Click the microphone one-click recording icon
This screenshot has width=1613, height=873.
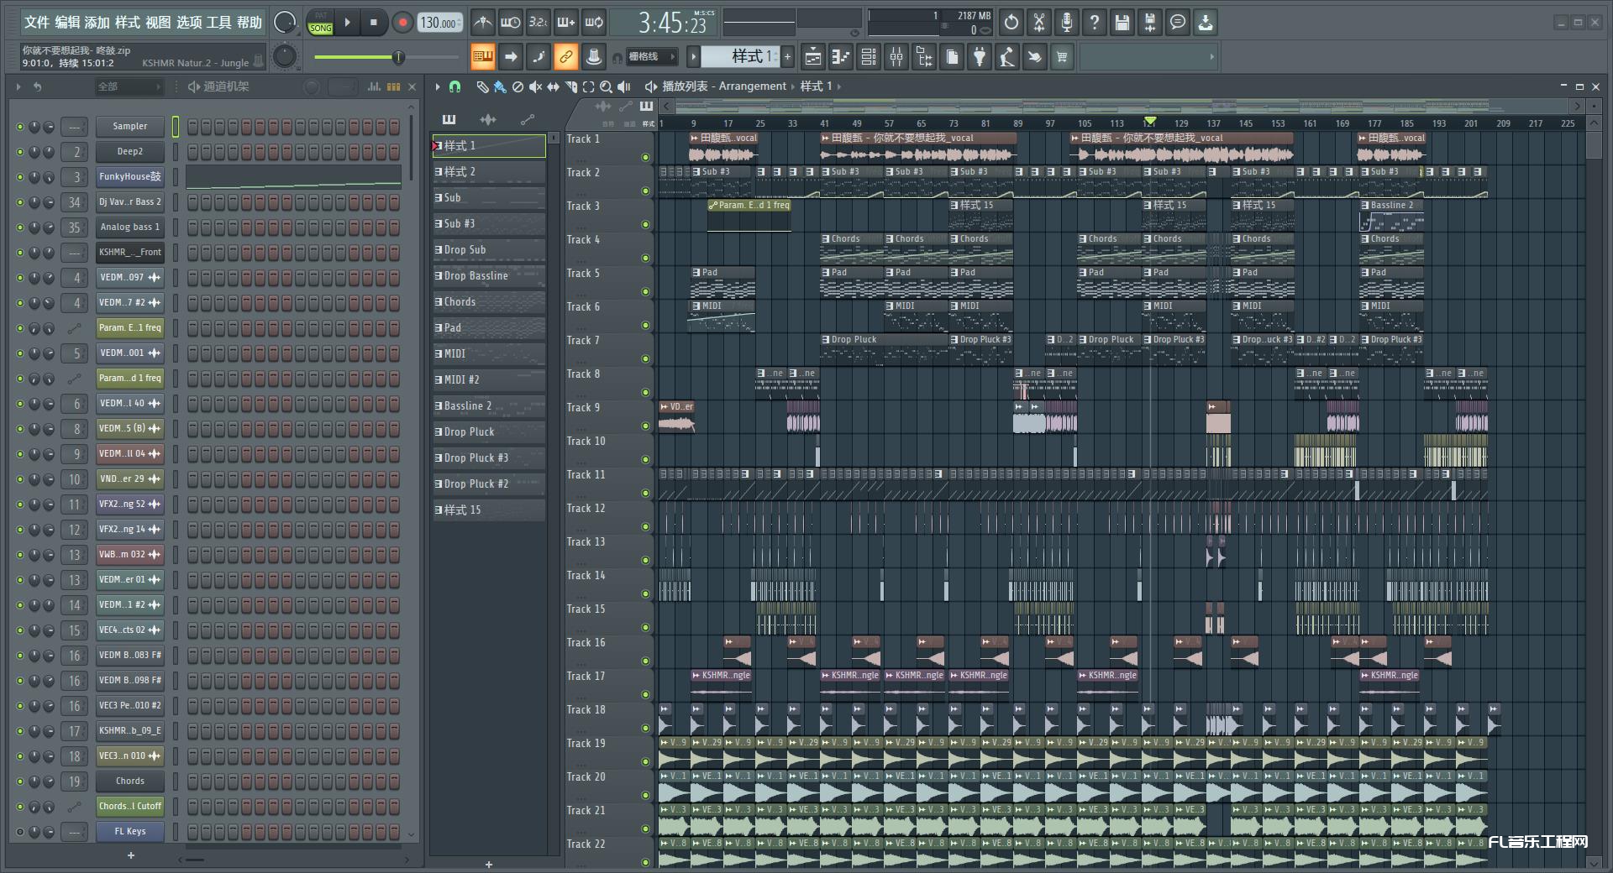pos(1067,23)
